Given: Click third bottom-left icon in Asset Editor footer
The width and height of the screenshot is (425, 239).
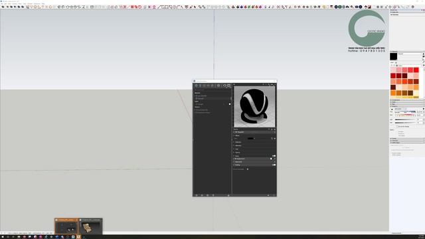Looking at the screenshot, I should point(207,195).
